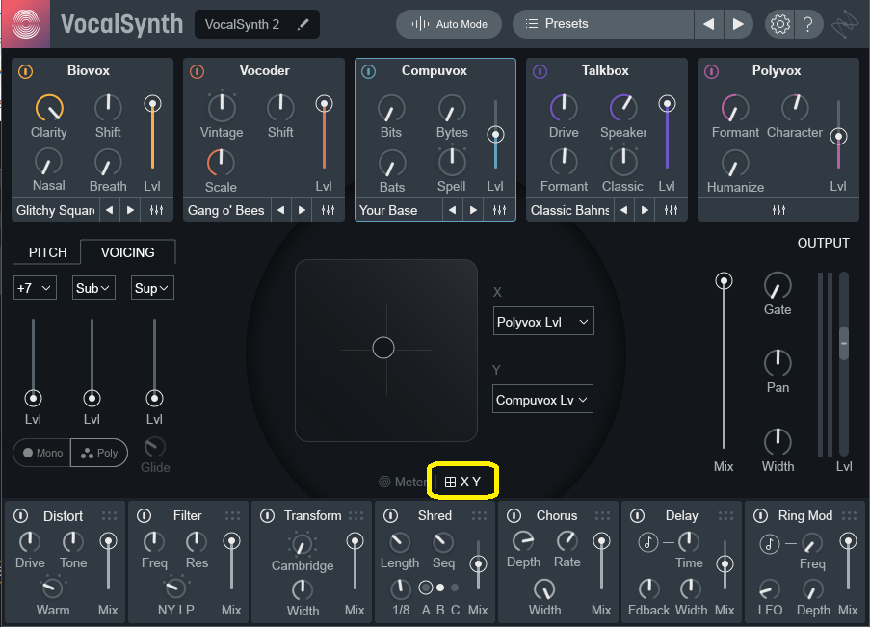Toggle the Vocoder module power button
This screenshot has width=870, height=627.
click(x=197, y=71)
